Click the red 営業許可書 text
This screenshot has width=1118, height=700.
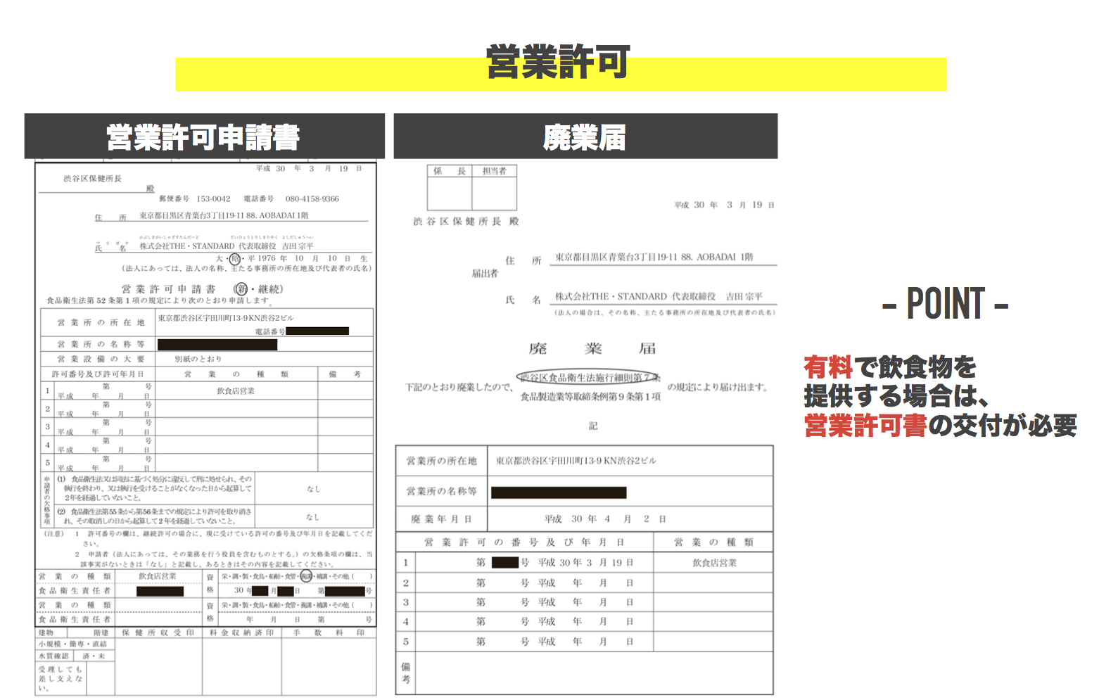[x=865, y=426]
